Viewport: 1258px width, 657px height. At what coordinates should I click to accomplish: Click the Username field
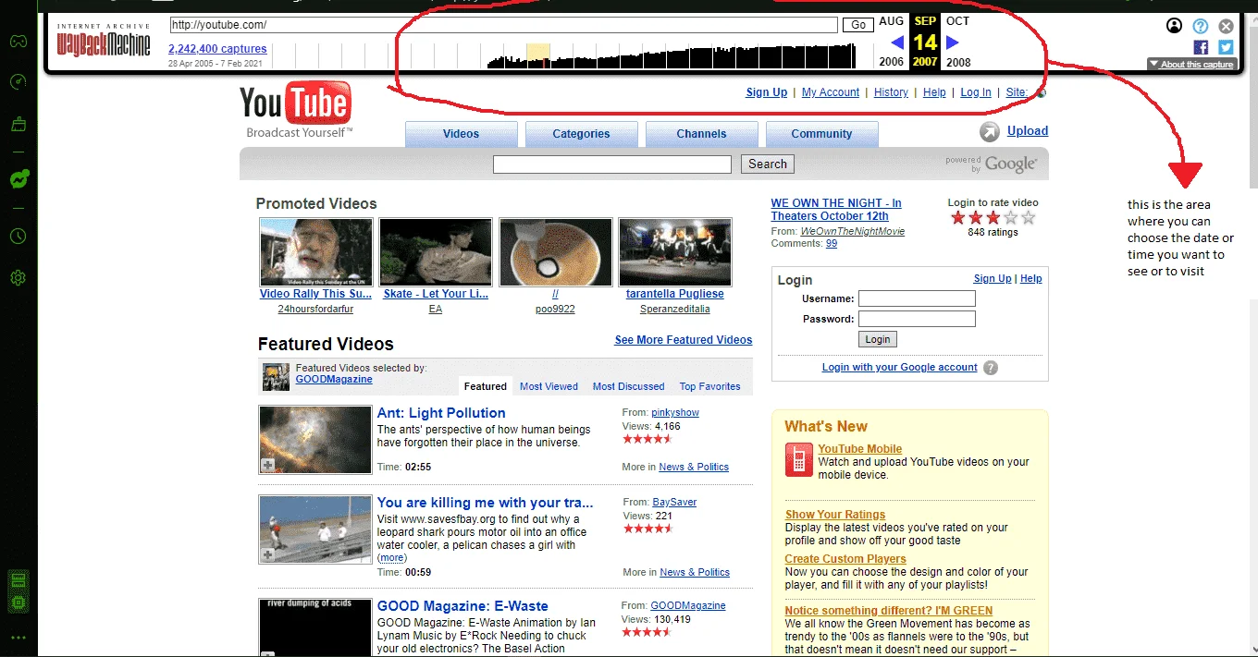click(x=917, y=298)
